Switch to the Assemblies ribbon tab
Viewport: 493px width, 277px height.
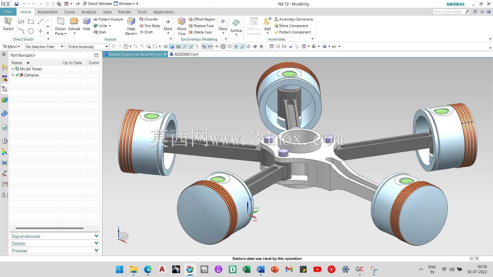(48, 12)
